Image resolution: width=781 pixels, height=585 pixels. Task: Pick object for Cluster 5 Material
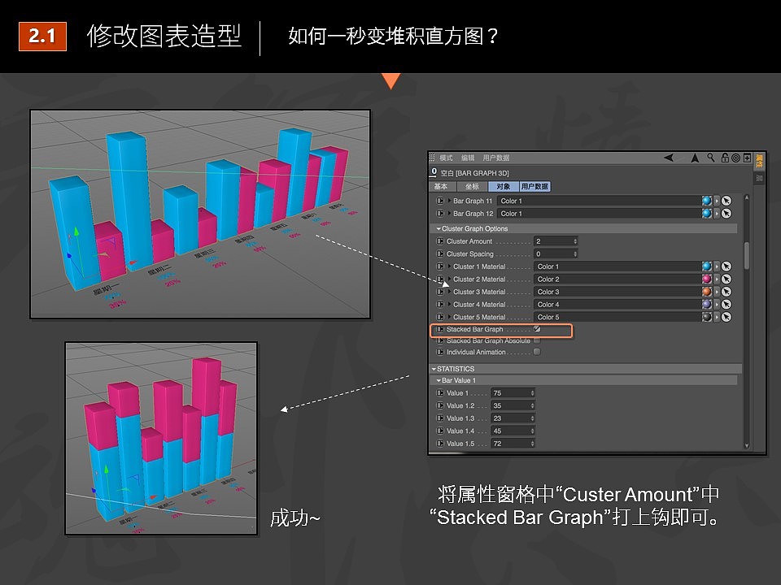726,317
